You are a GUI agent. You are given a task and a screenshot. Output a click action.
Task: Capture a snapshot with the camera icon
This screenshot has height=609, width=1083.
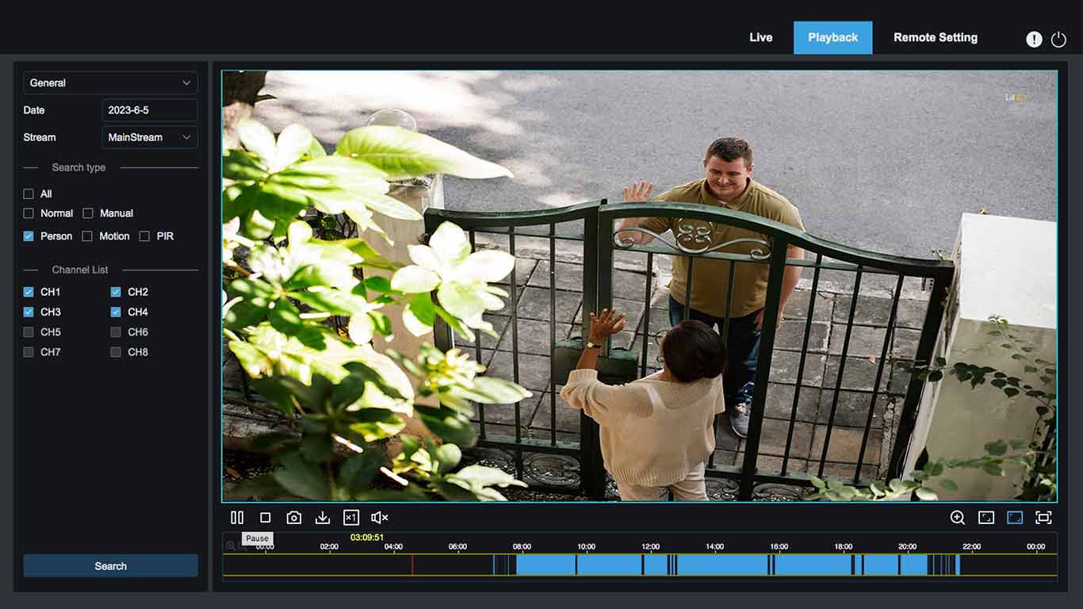point(294,518)
